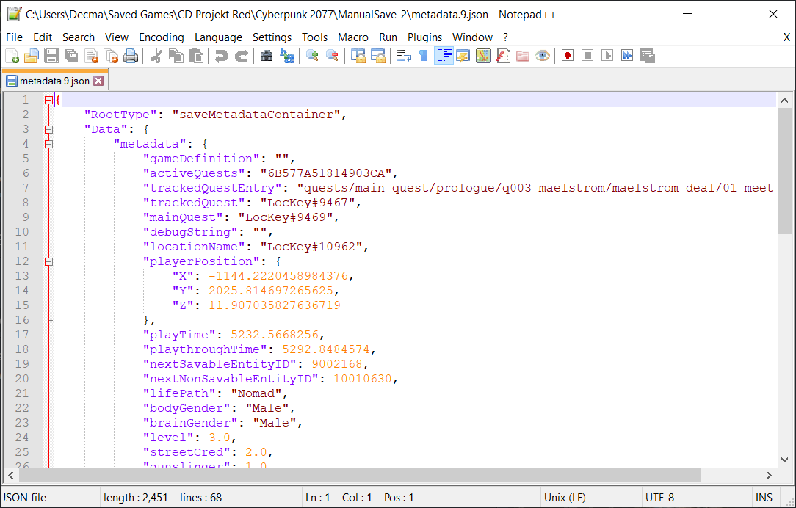Click the New file toolbar icon
This screenshot has width=796, height=508.
(x=12, y=56)
